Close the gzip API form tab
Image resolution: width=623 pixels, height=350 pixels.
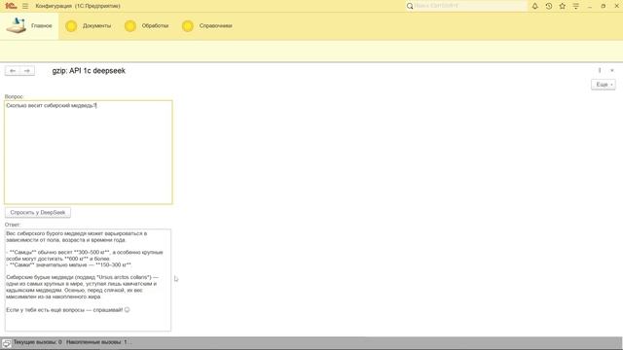[612, 70]
